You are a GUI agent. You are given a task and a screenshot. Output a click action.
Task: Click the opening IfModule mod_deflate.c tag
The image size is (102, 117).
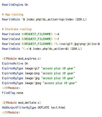pyautogui.click(x=22, y=103)
